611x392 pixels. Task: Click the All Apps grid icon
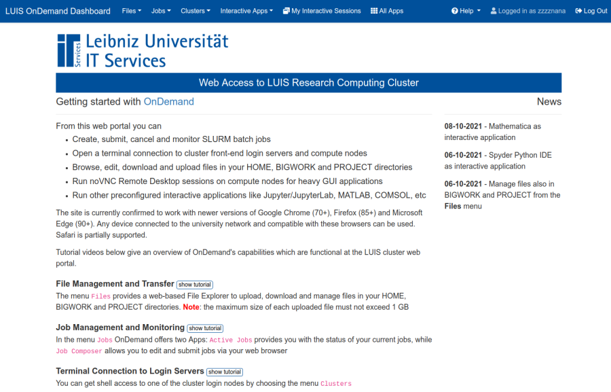coord(374,11)
